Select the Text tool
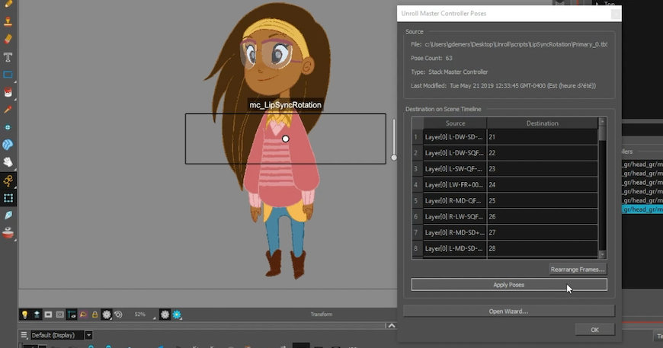 pyautogui.click(x=8, y=57)
